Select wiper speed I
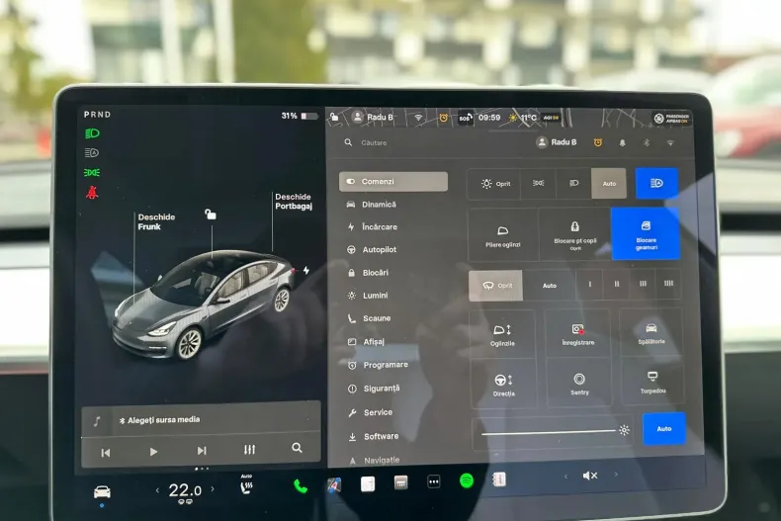 coord(590,285)
